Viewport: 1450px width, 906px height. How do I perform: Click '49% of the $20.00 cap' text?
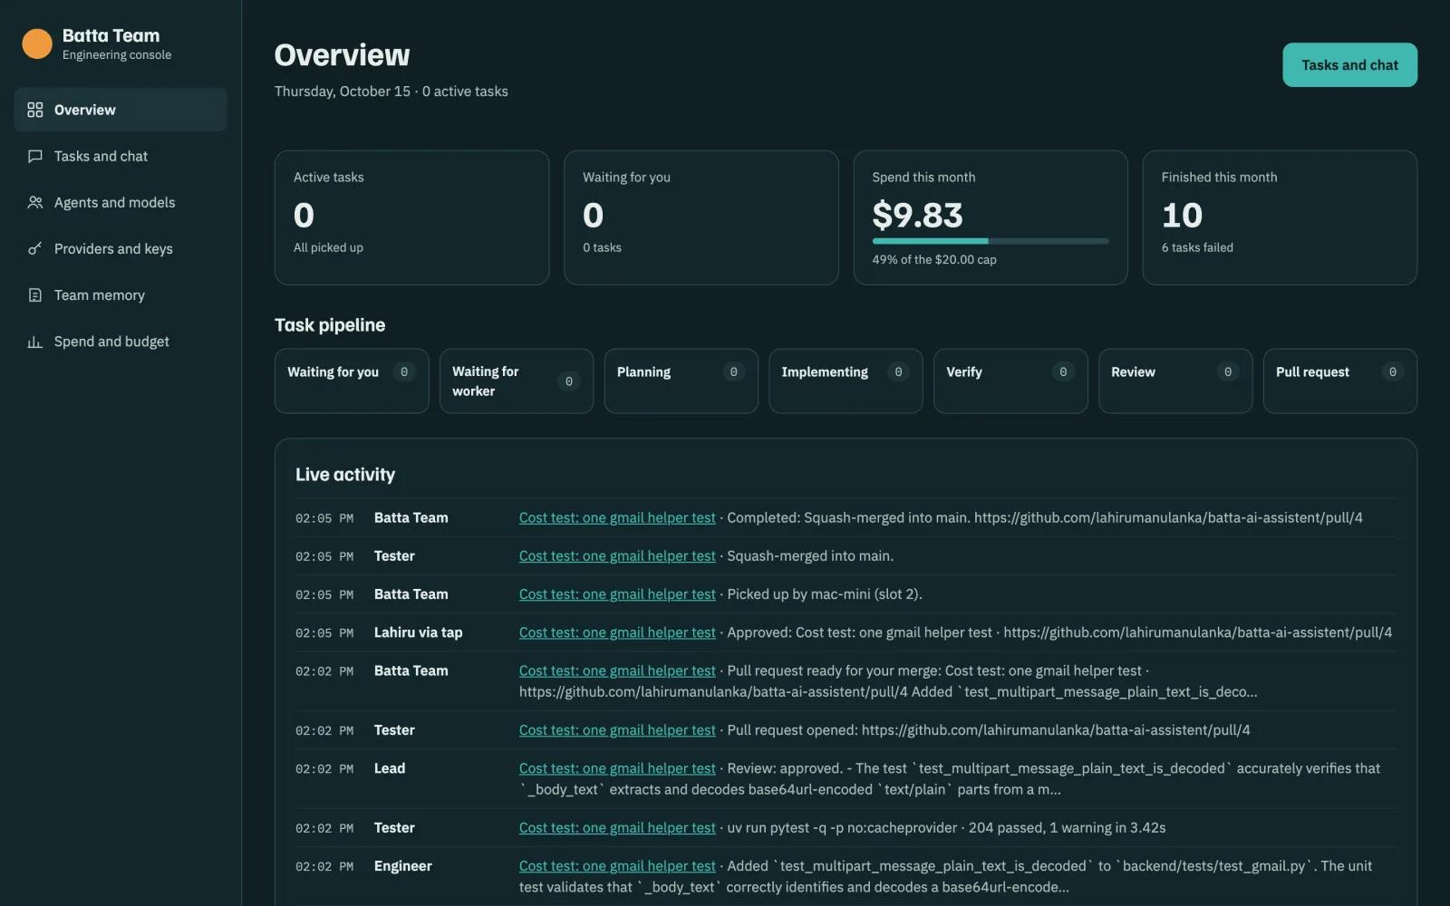(934, 260)
